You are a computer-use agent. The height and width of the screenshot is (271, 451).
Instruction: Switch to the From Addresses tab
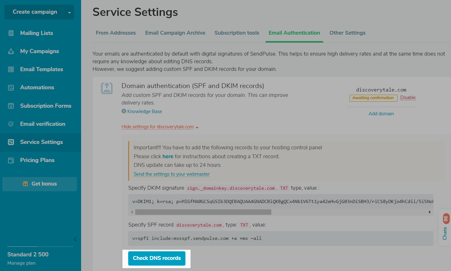(116, 33)
